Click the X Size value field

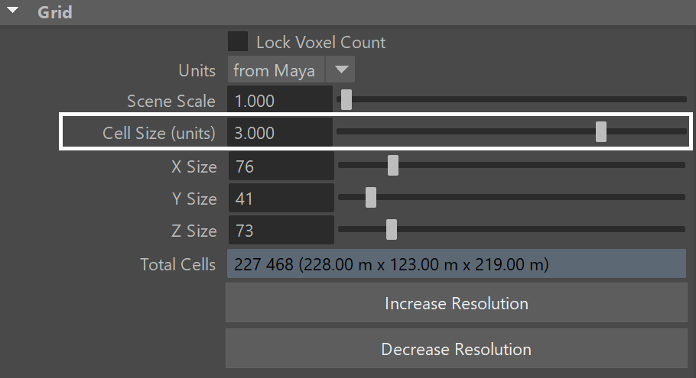pyautogui.click(x=281, y=166)
